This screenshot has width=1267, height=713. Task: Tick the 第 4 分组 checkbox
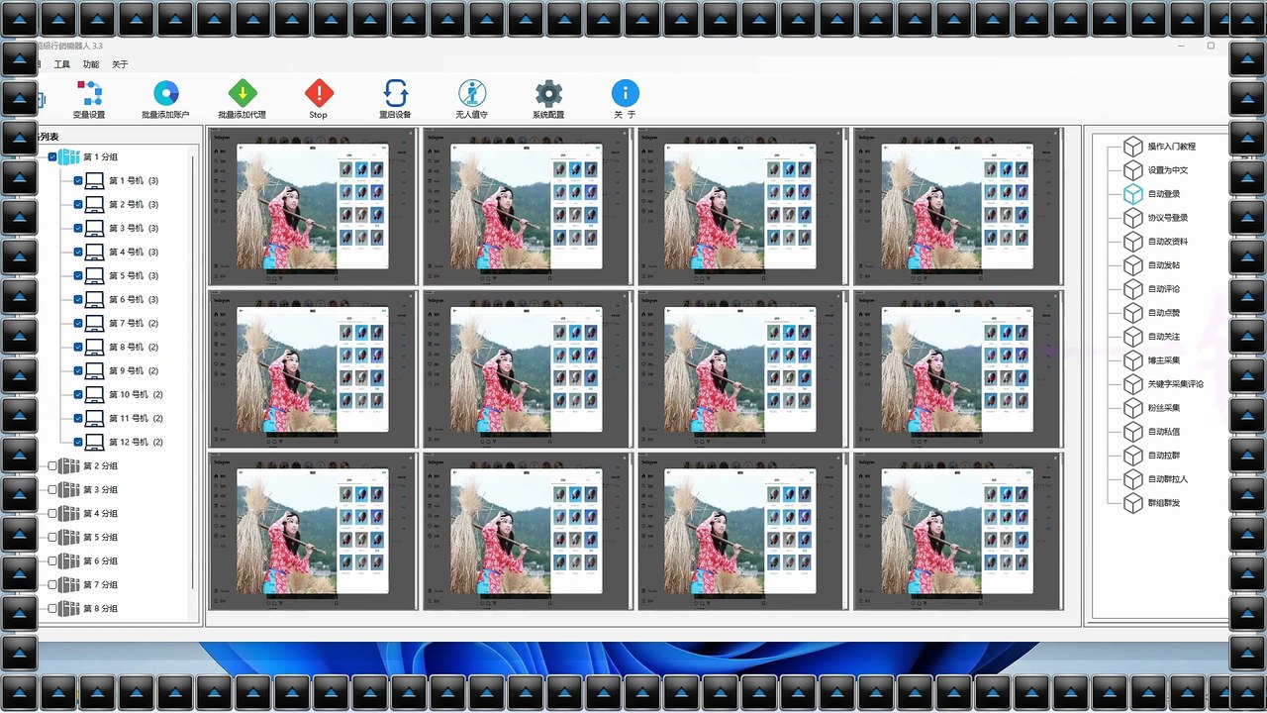pos(52,514)
